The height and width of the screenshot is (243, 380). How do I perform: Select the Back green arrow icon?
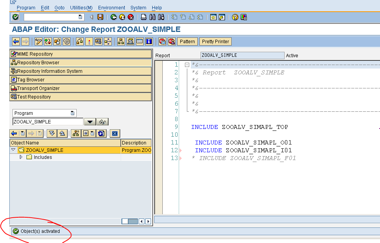114,17
